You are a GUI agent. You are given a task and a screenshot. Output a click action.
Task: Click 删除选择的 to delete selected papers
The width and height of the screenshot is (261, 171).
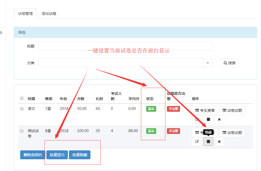click(x=32, y=155)
